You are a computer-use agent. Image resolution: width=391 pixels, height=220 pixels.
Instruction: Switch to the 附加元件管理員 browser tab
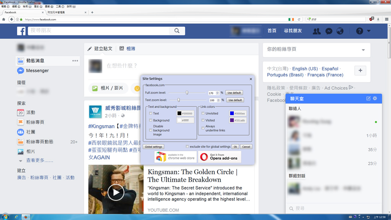(x=65, y=12)
